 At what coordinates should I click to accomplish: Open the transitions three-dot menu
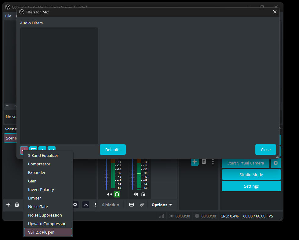(213, 162)
